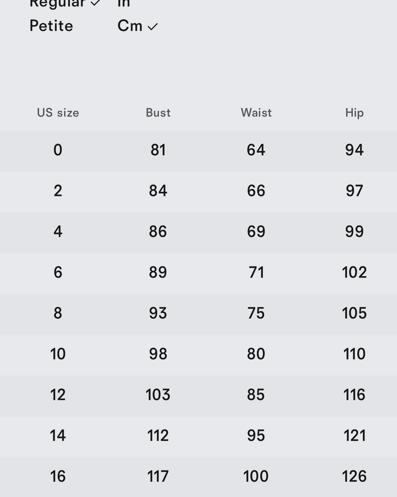
Task: Select the US size 10 row
Action: point(198,355)
